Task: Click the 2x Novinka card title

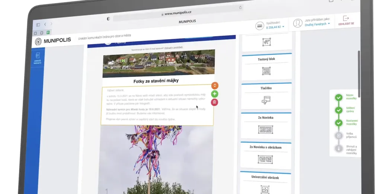Action: (x=266, y=118)
